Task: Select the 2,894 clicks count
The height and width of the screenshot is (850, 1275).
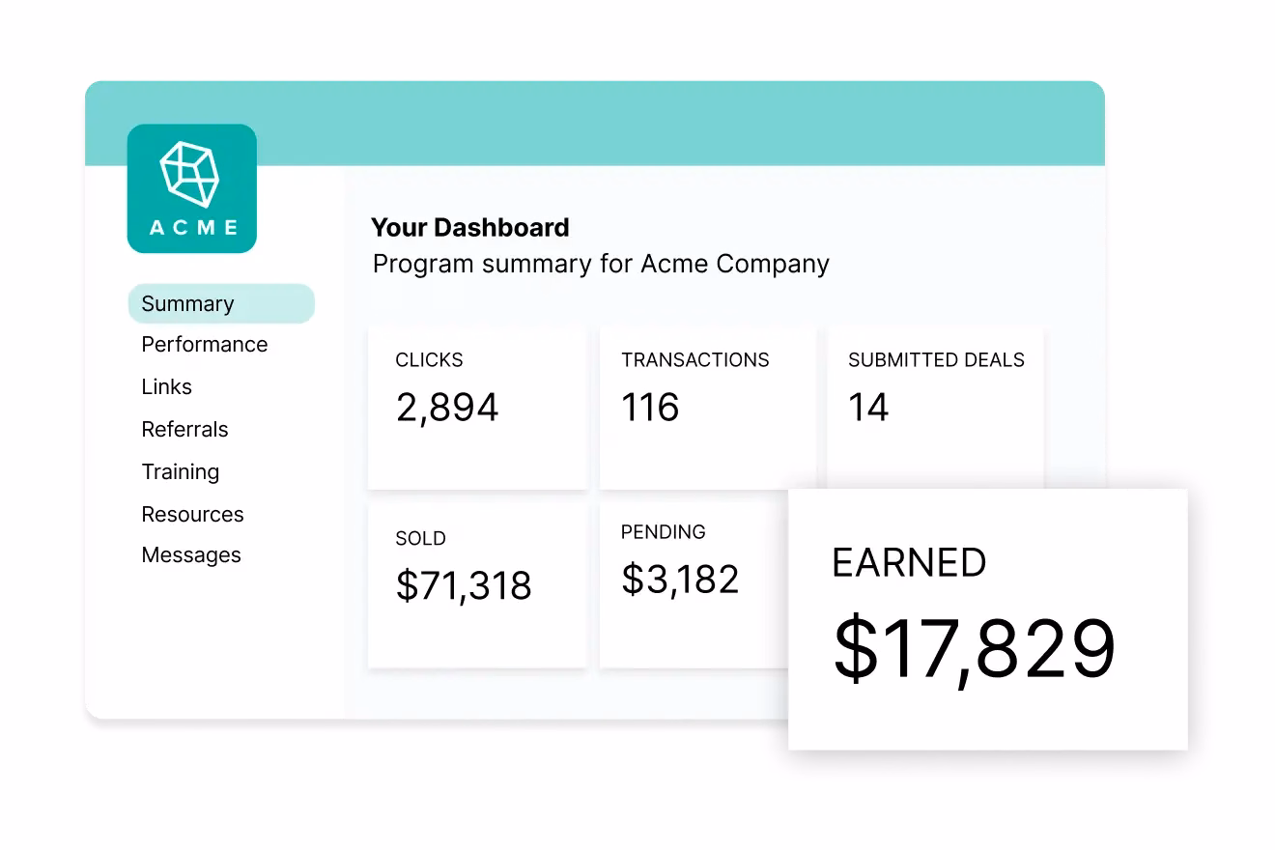Action: 447,408
